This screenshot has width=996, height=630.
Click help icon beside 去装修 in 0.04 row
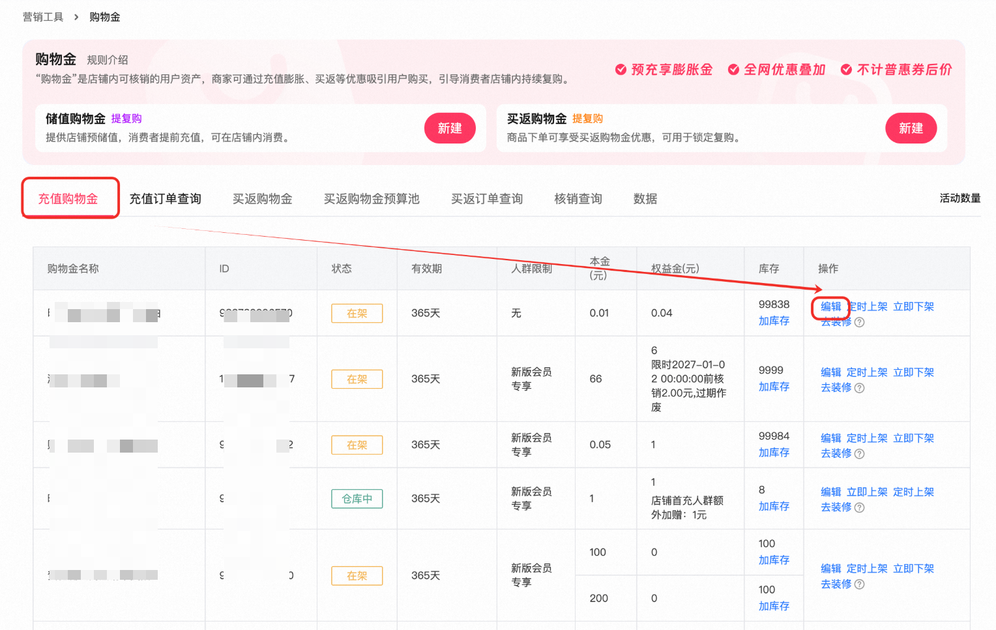coord(860,322)
